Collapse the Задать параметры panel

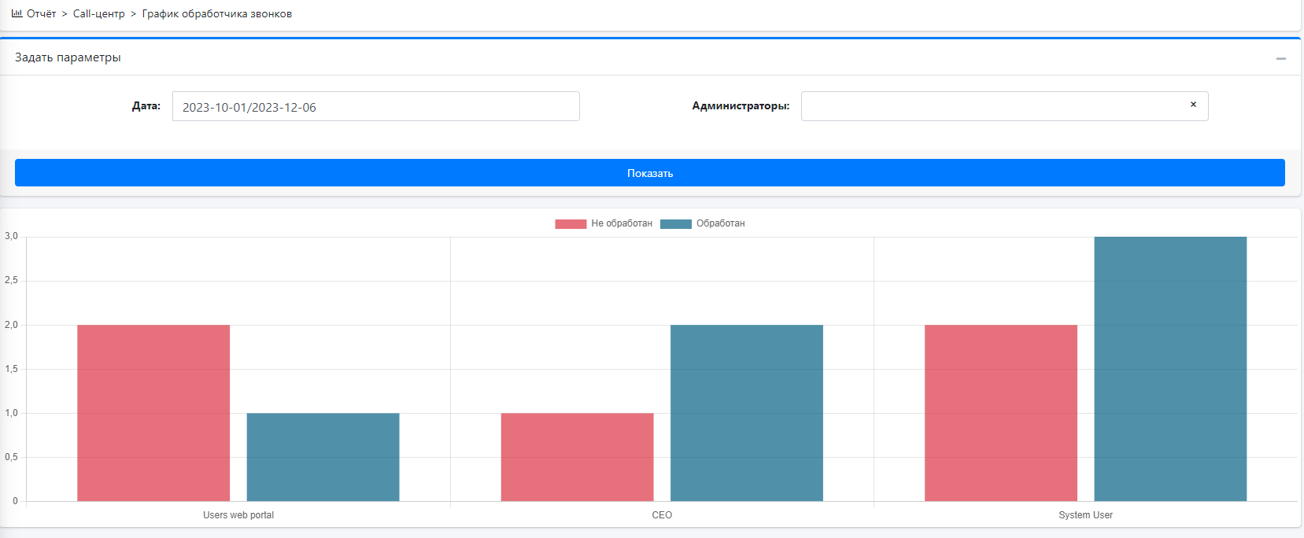click(1280, 58)
